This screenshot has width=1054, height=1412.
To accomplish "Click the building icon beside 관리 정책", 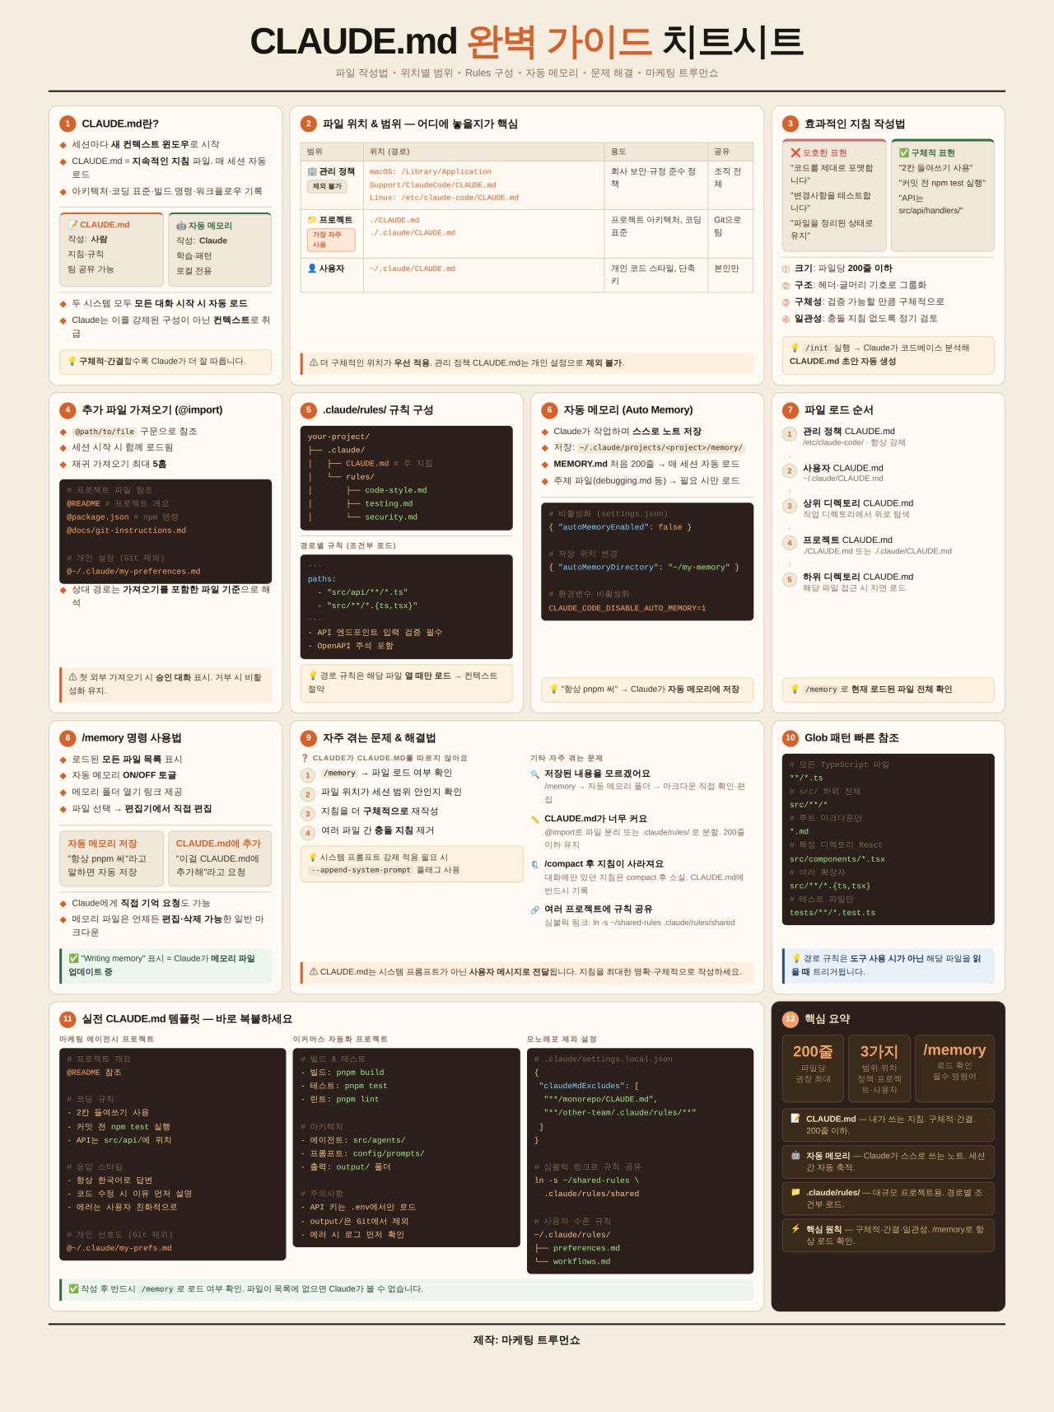I will point(312,171).
